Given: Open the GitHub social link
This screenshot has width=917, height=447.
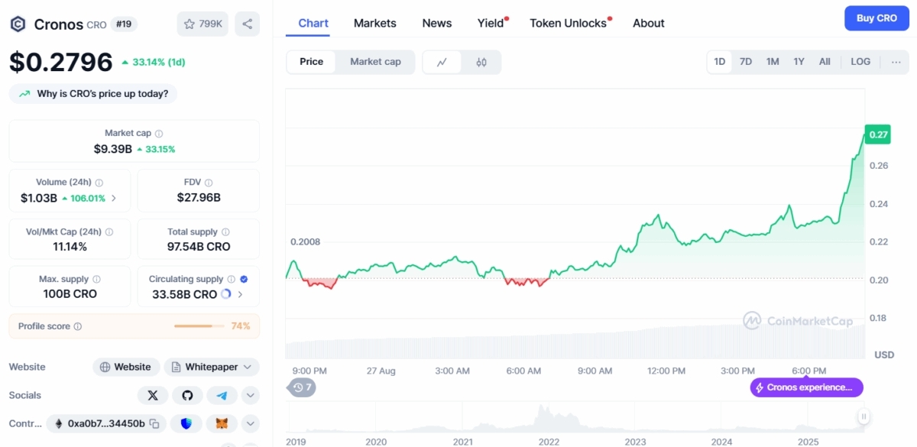Looking at the screenshot, I should point(187,395).
